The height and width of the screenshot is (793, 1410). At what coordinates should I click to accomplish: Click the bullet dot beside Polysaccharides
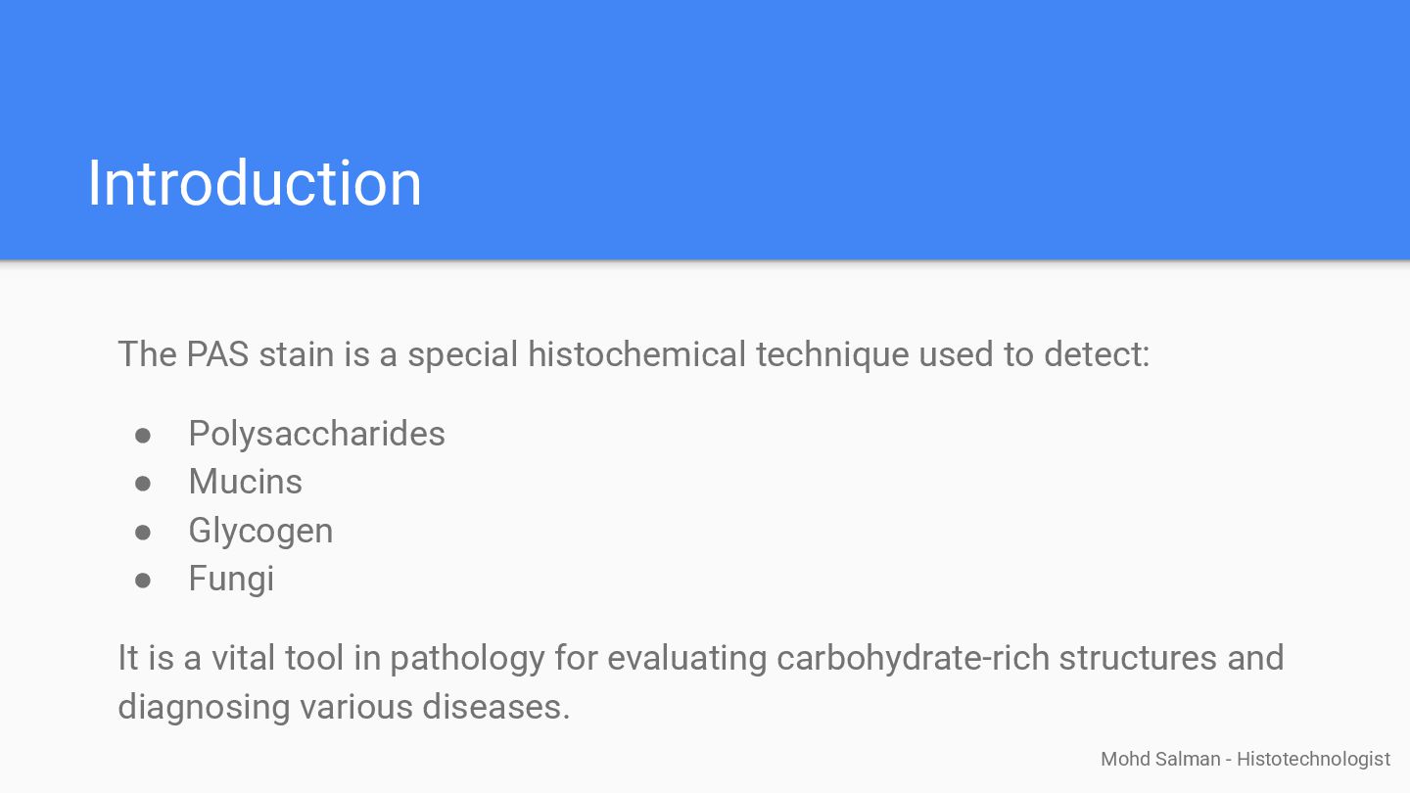pos(143,435)
